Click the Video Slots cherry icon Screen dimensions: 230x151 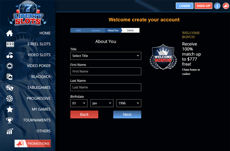point(10,55)
